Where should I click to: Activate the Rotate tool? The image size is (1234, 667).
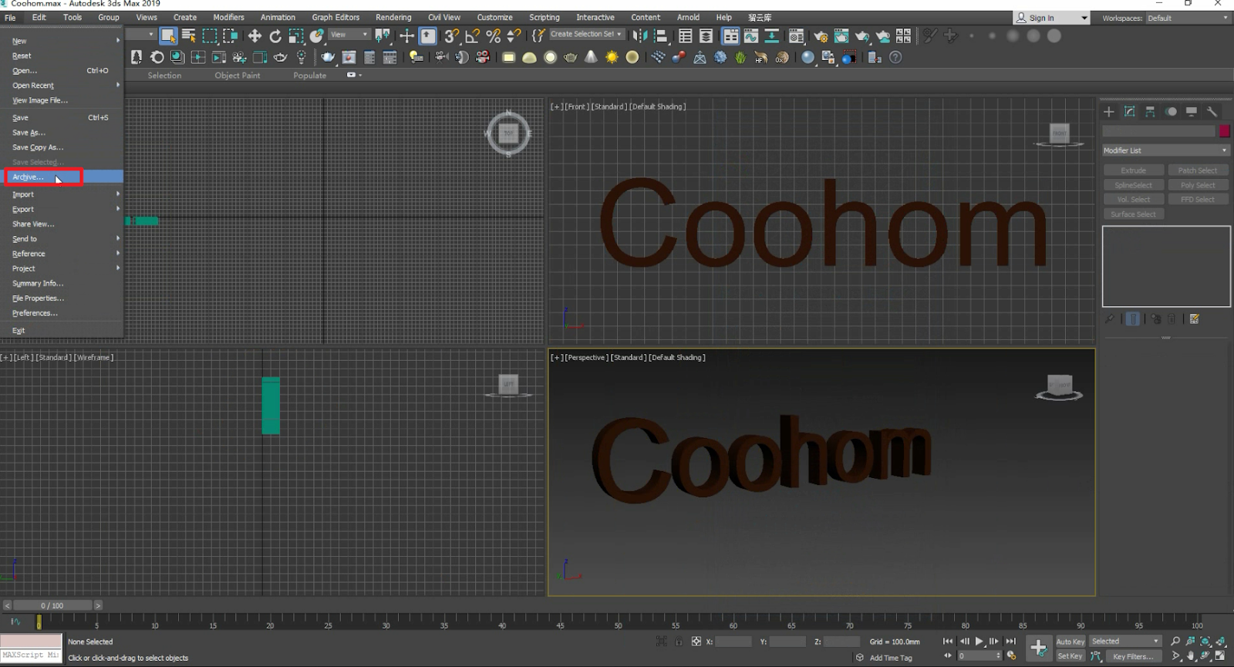(x=275, y=35)
